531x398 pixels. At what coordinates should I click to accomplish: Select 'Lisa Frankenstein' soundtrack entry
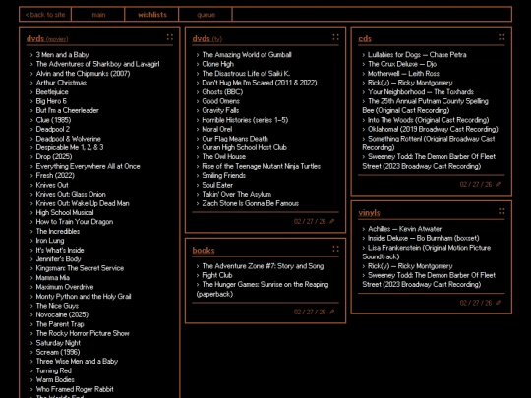pos(427,253)
